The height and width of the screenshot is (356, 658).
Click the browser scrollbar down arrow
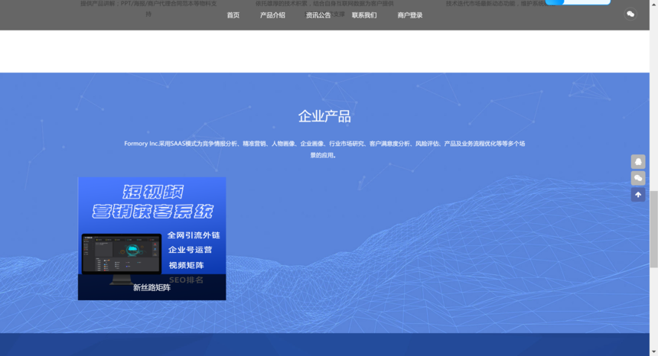[x=653, y=351]
